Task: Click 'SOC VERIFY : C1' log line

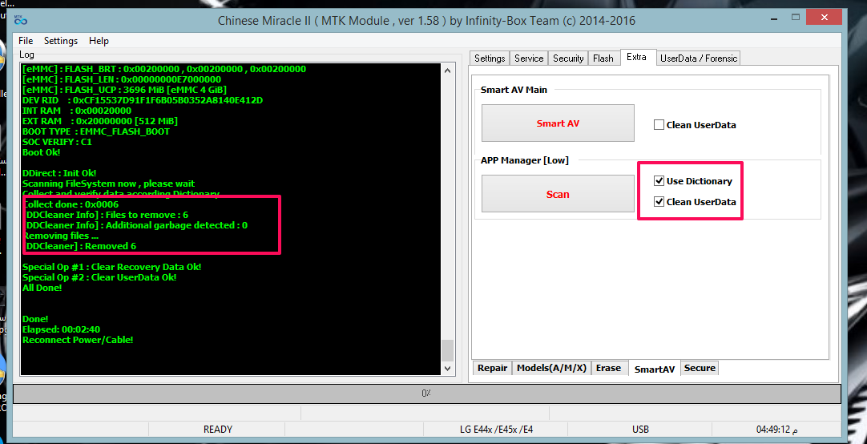Action: [57, 142]
